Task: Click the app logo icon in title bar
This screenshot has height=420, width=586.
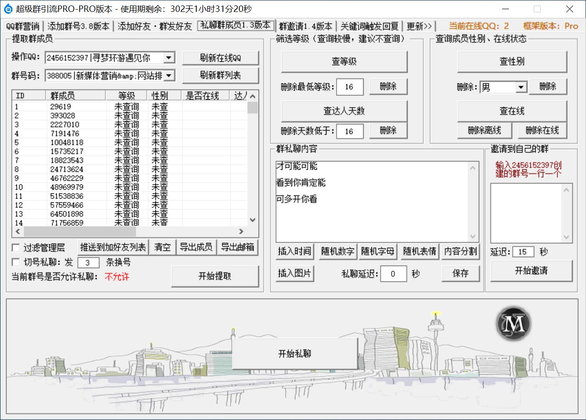Action: [x=8, y=9]
